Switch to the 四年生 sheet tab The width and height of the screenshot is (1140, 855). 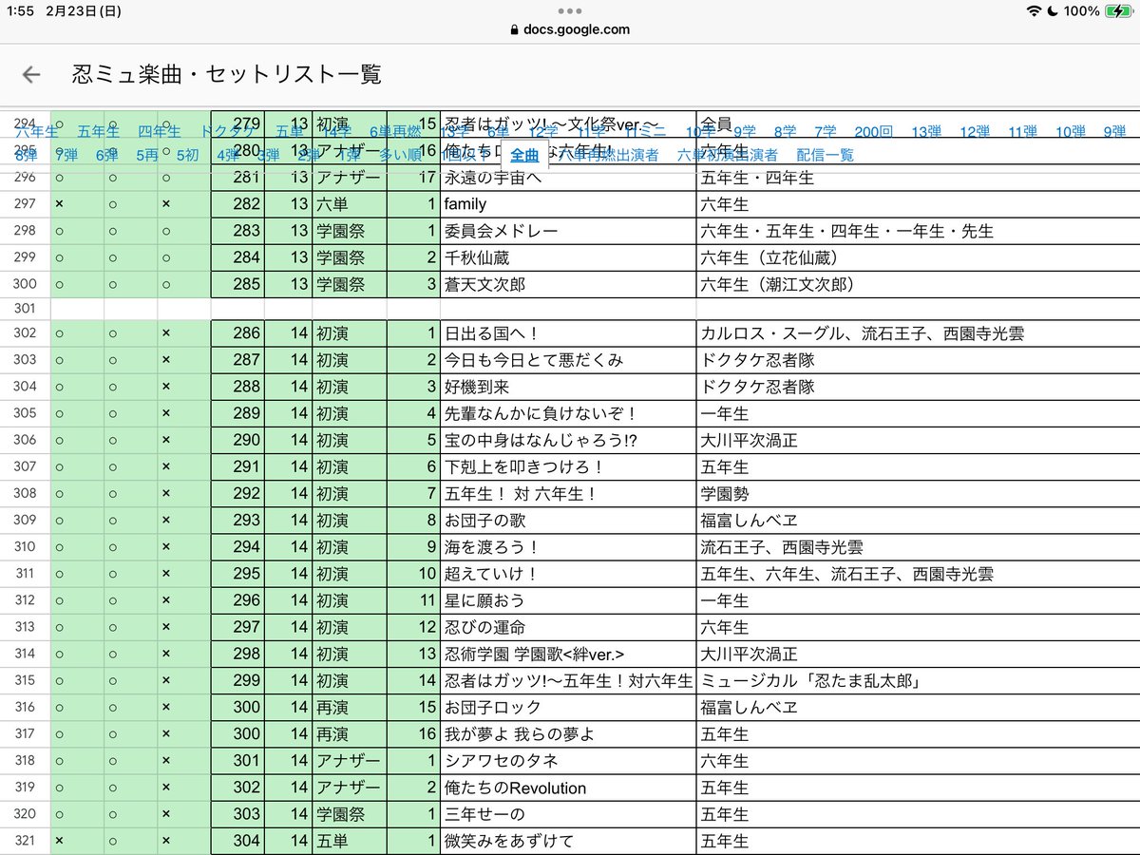(x=159, y=132)
